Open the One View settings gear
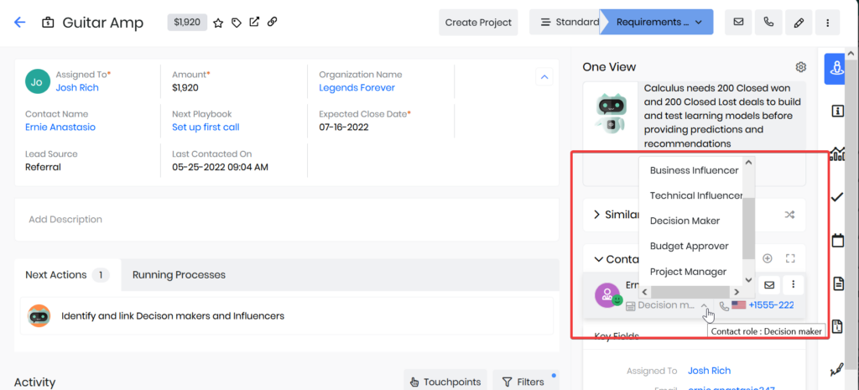This screenshot has width=859, height=390. click(x=801, y=67)
